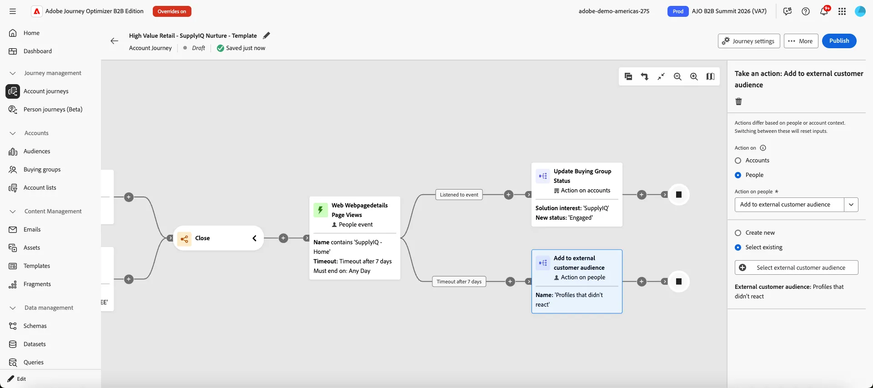The height and width of the screenshot is (388, 873).
Task: Click the Edit option at sidebar bottom
Action: point(17,379)
